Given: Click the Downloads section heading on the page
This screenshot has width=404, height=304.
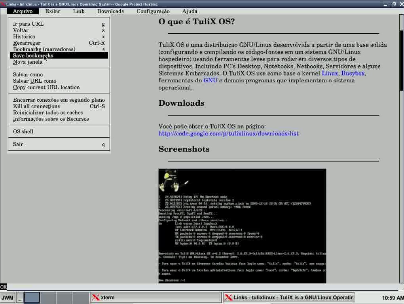Looking at the screenshot, I should coord(181,103).
